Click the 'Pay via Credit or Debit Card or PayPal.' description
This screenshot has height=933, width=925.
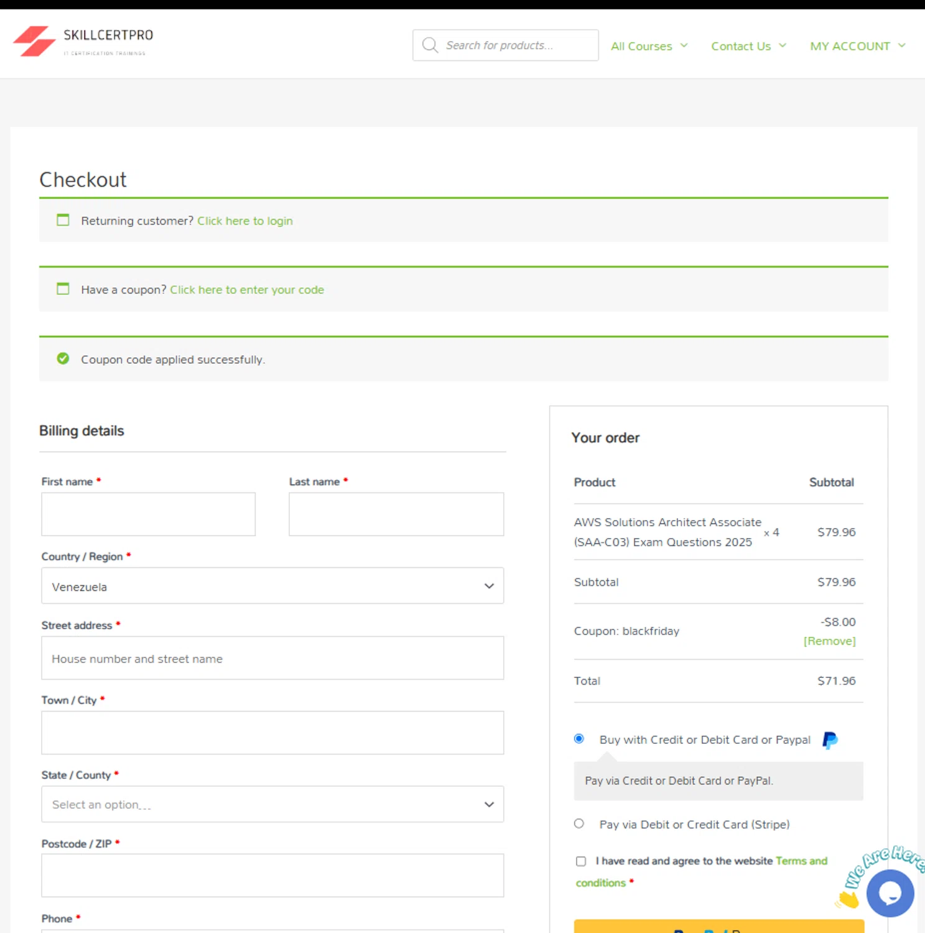(x=679, y=781)
